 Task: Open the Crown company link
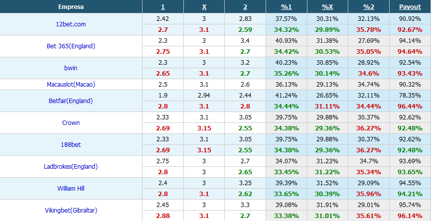[71, 123]
